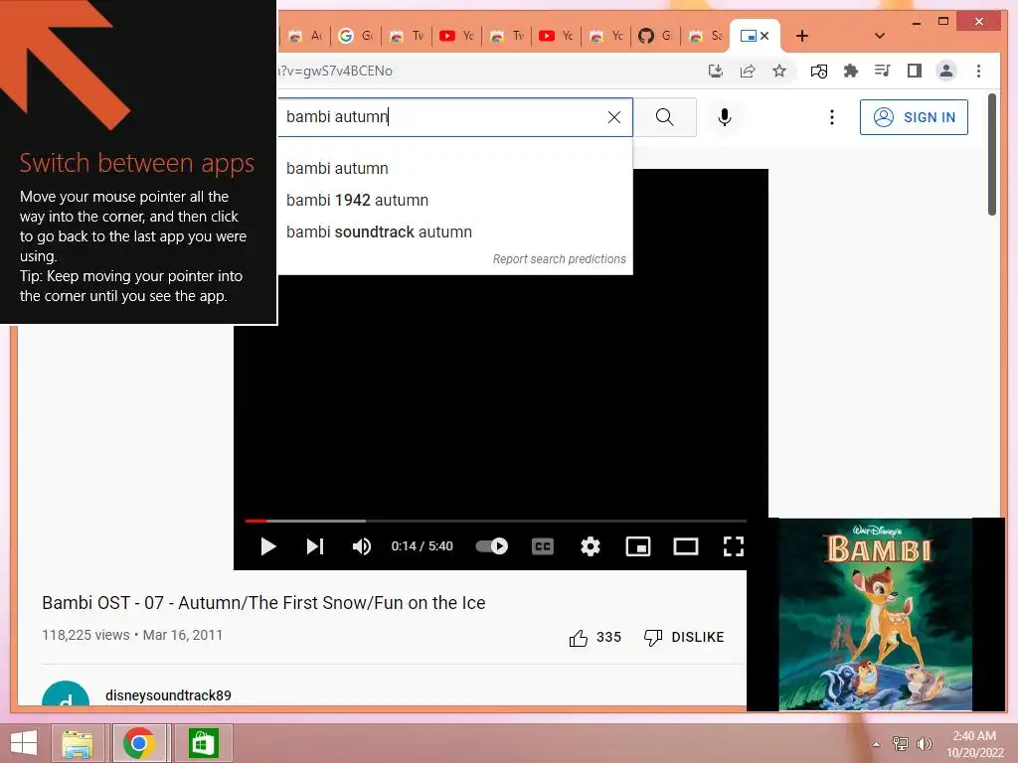Click the Bambi picture-in-picture thumbnail
Viewport: 1018px width, 763px height.
point(875,614)
